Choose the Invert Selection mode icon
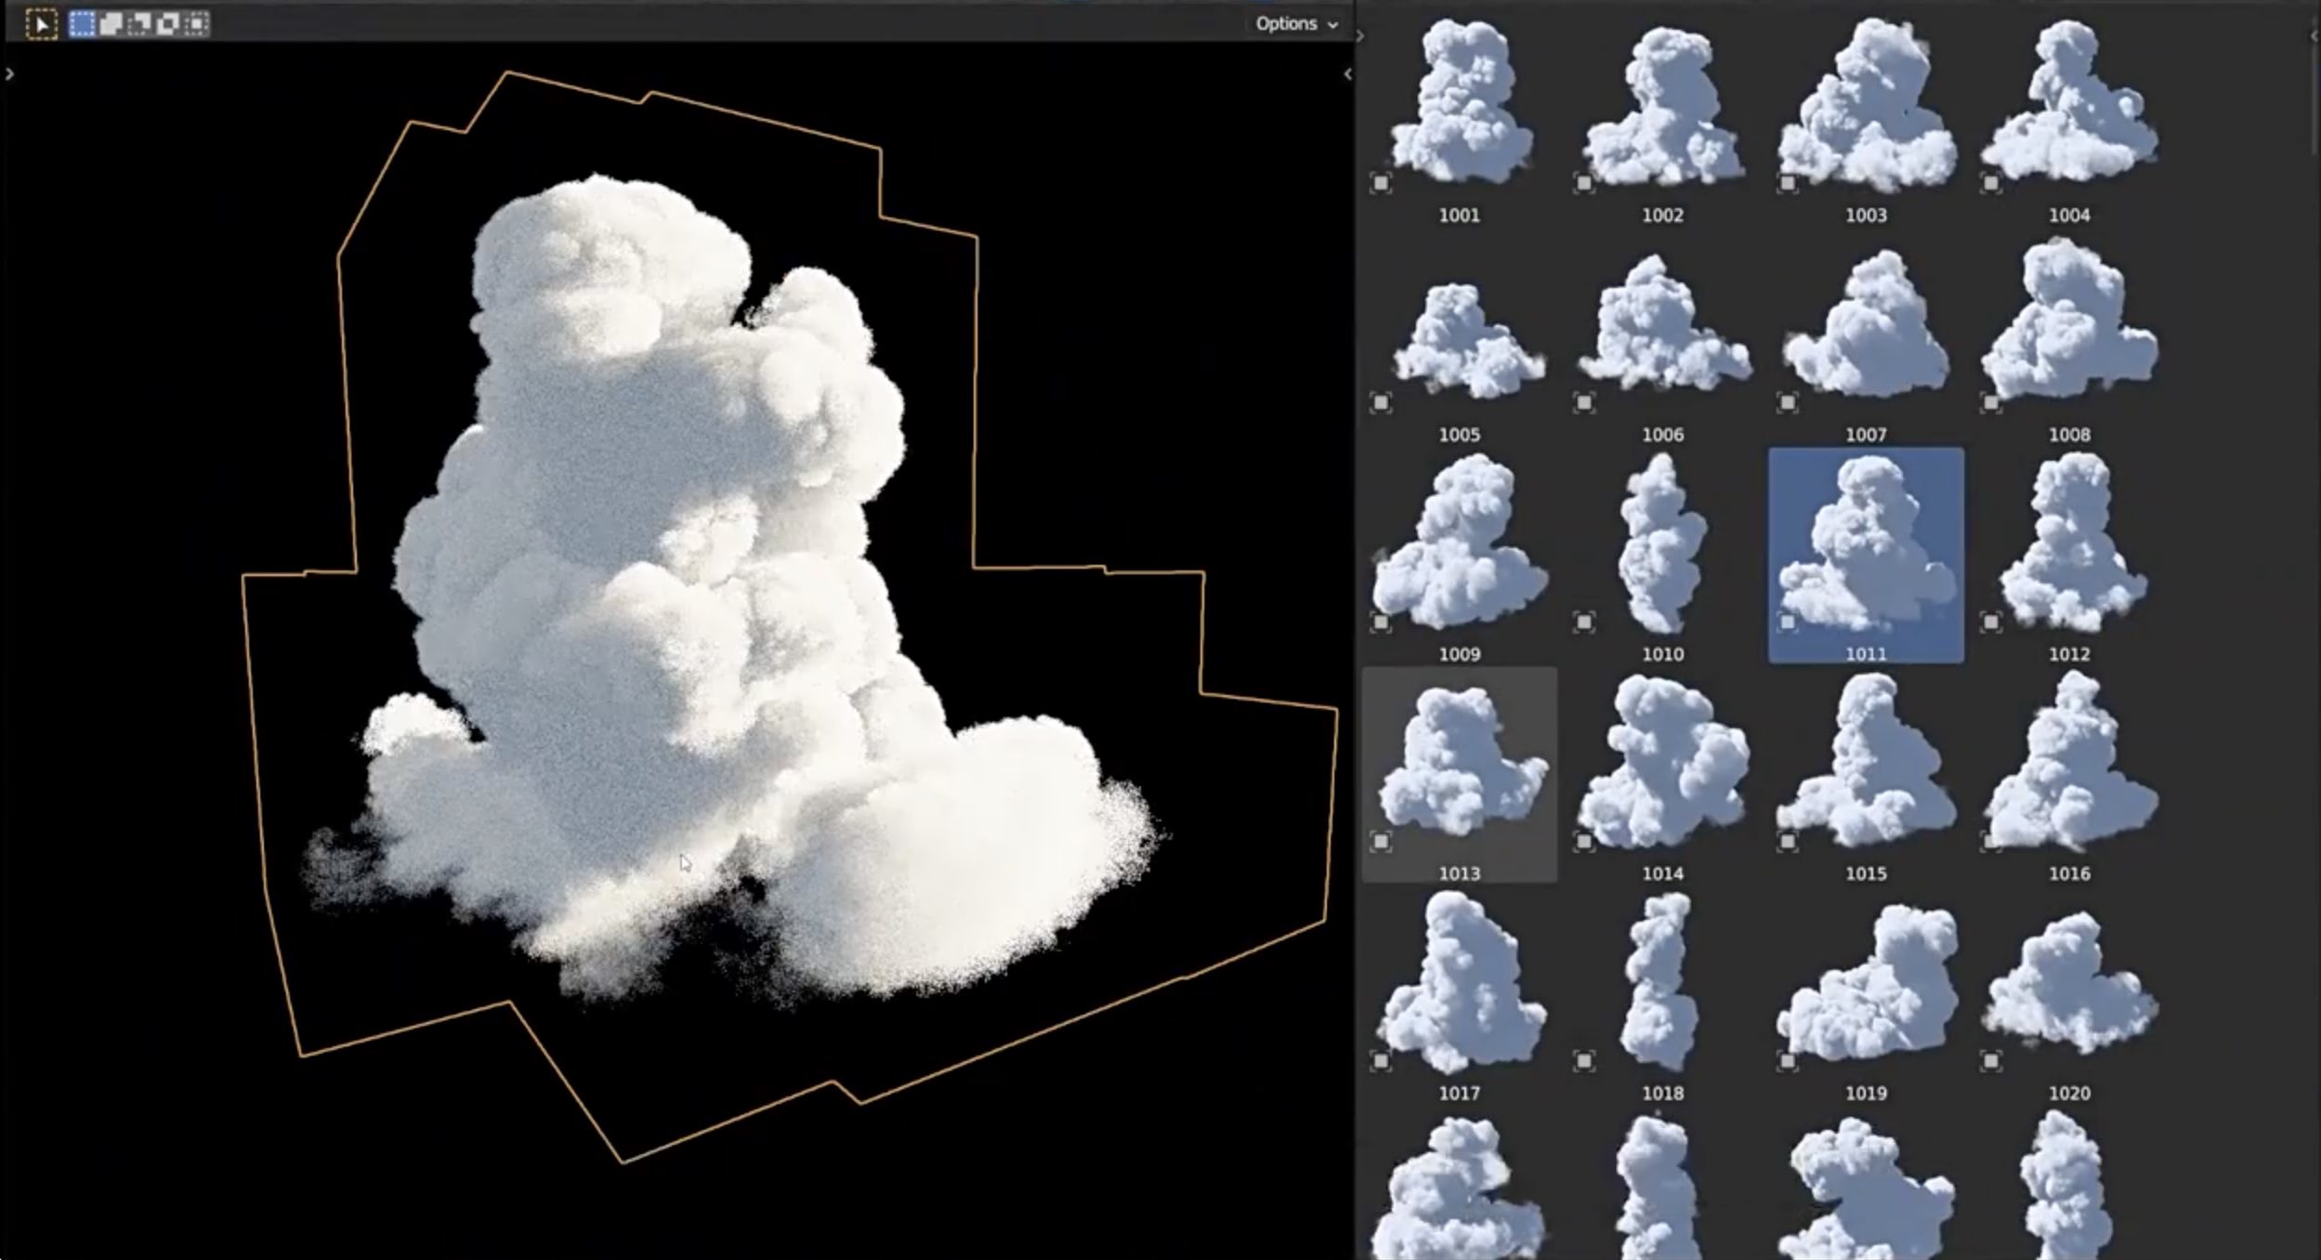This screenshot has width=2321, height=1260. click(x=168, y=24)
